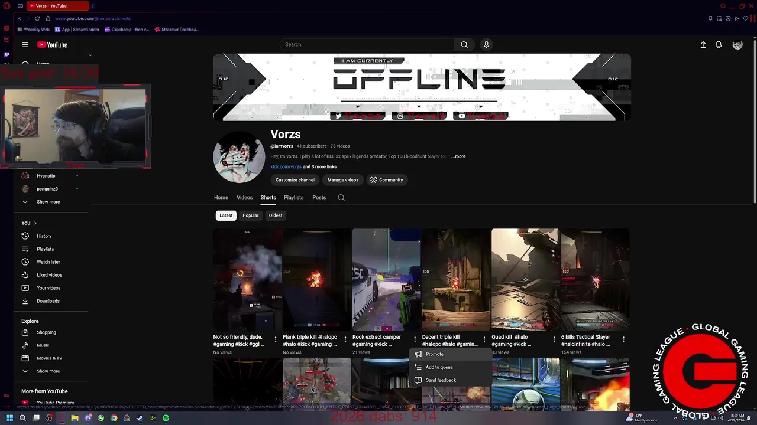Open Downloads in the sidebar

pos(48,301)
